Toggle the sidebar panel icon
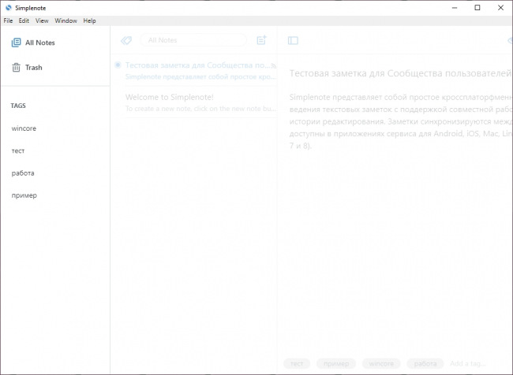The image size is (513, 375). click(x=293, y=40)
